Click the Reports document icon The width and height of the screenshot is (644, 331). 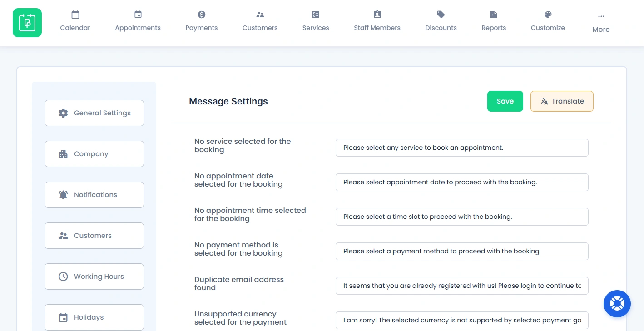click(494, 15)
